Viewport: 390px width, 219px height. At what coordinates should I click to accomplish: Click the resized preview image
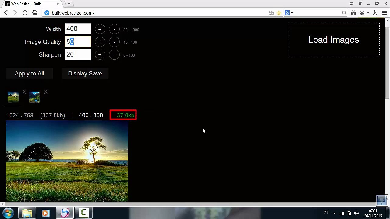[x=67, y=161]
